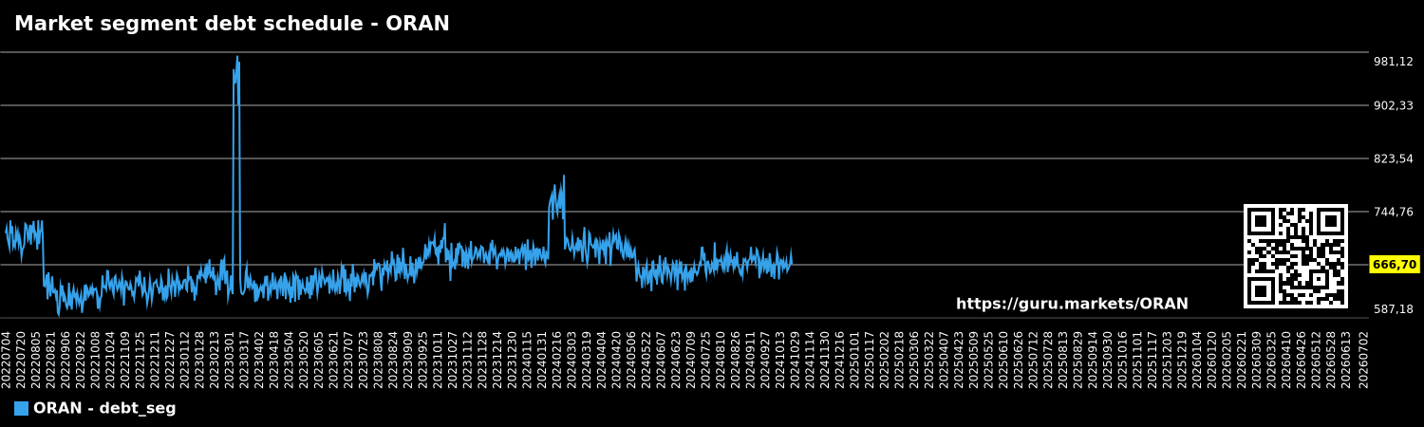
Task: Click the 20240216 date label on the x-axis
Action: click(x=557, y=359)
